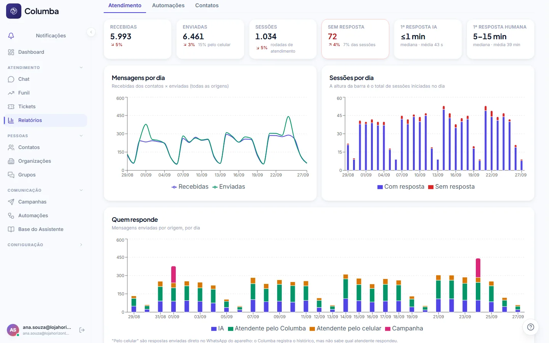This screenshot has width=549, height=343.
Task: Collapse the sidebar with the chevron button
Action: [x=91, y=32]
